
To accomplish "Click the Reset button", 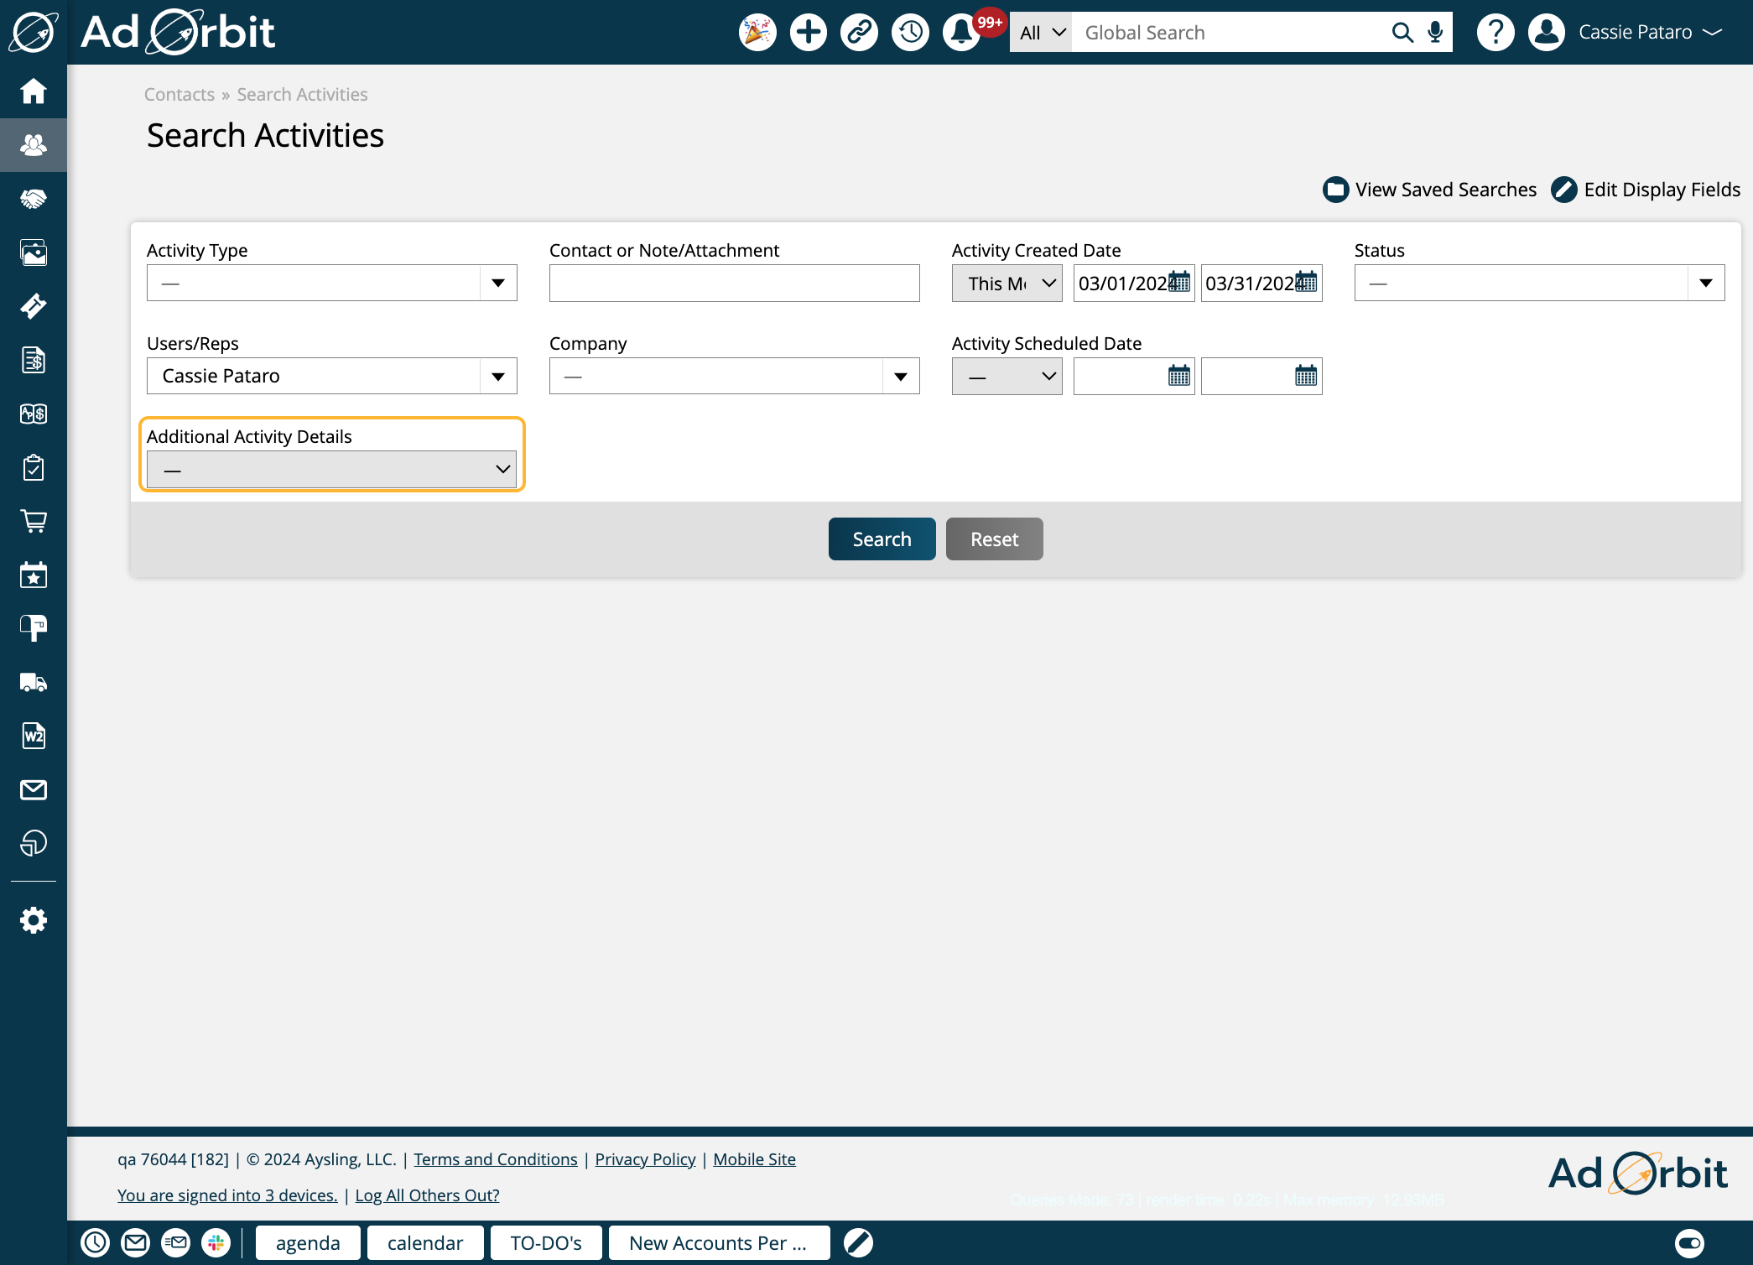I will 994,538.
